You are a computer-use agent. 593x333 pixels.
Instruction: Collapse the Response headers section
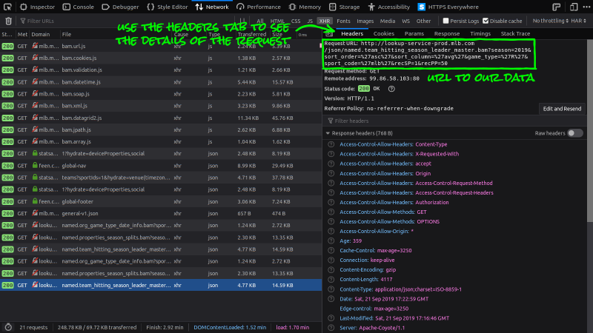(x=328, y=133)
